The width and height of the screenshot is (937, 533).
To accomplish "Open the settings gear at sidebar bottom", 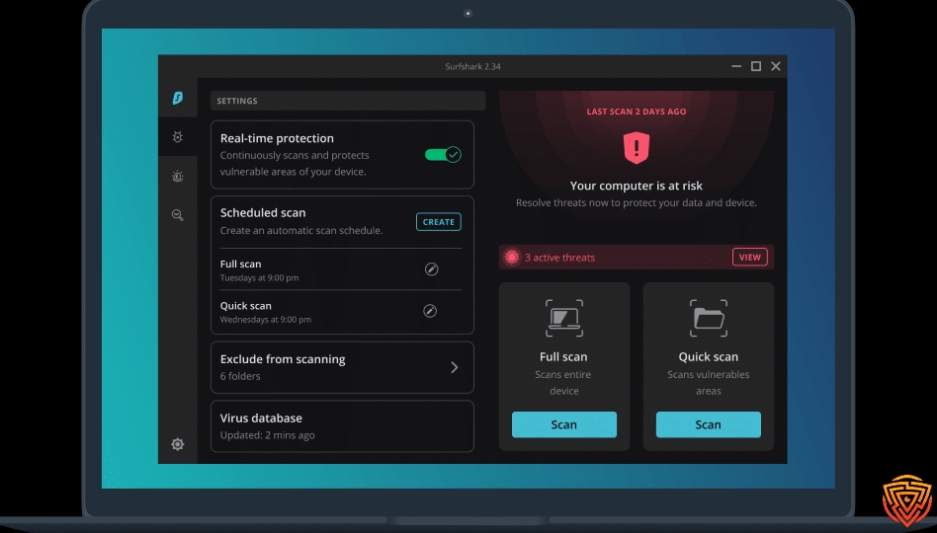I will pyautogui.click(x=178, y=444).
